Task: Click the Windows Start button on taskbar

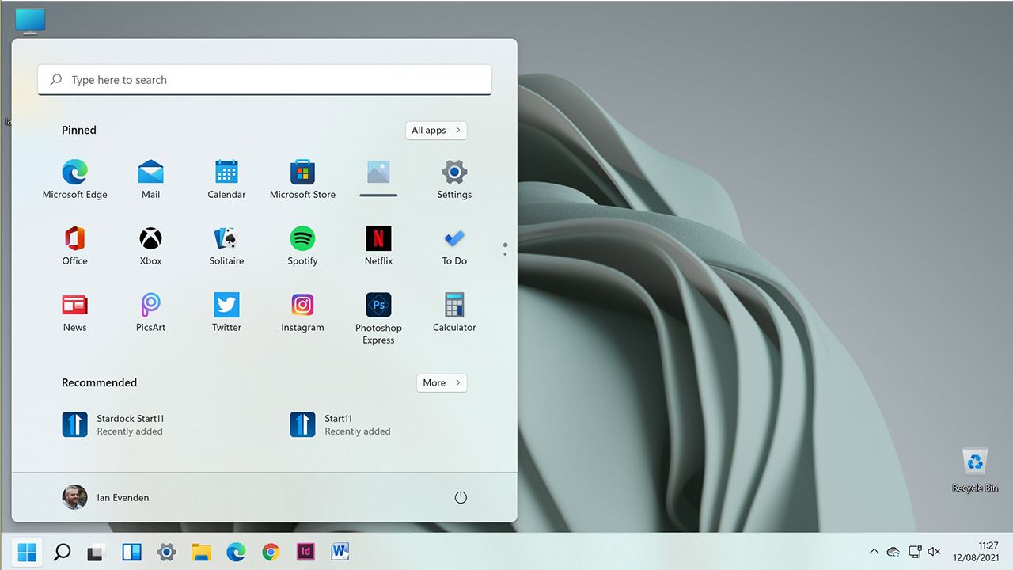Action: click(x=27, y=552)
